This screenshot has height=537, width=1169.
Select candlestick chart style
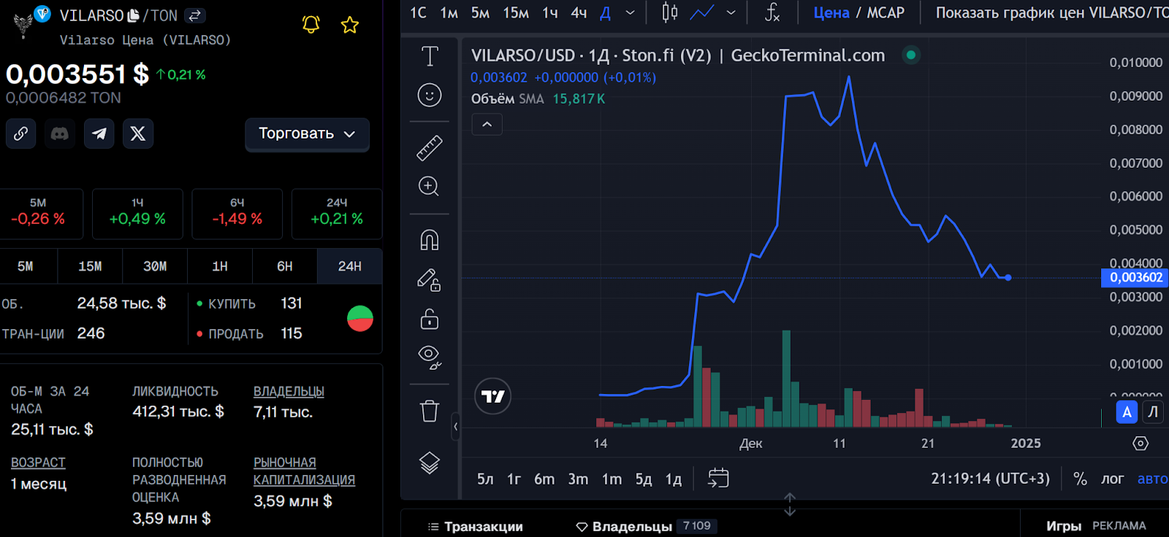pos(670,12)
